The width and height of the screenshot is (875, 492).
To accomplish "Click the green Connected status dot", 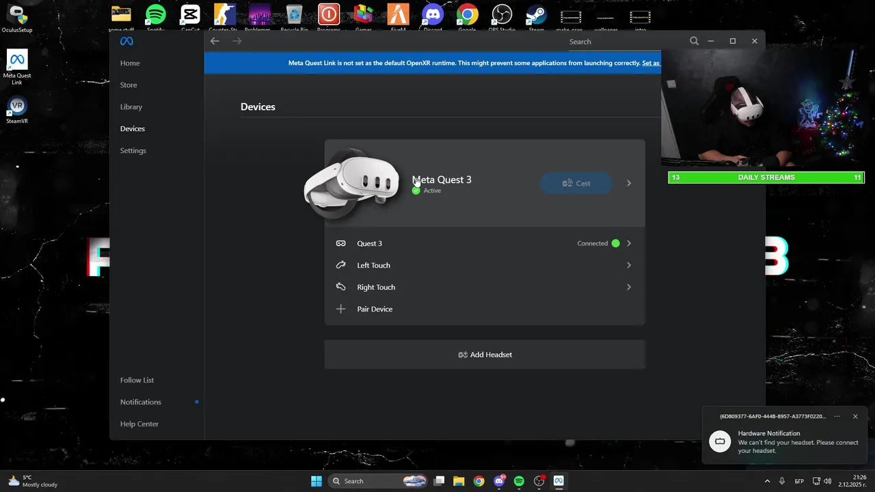I will pos(616,243).
